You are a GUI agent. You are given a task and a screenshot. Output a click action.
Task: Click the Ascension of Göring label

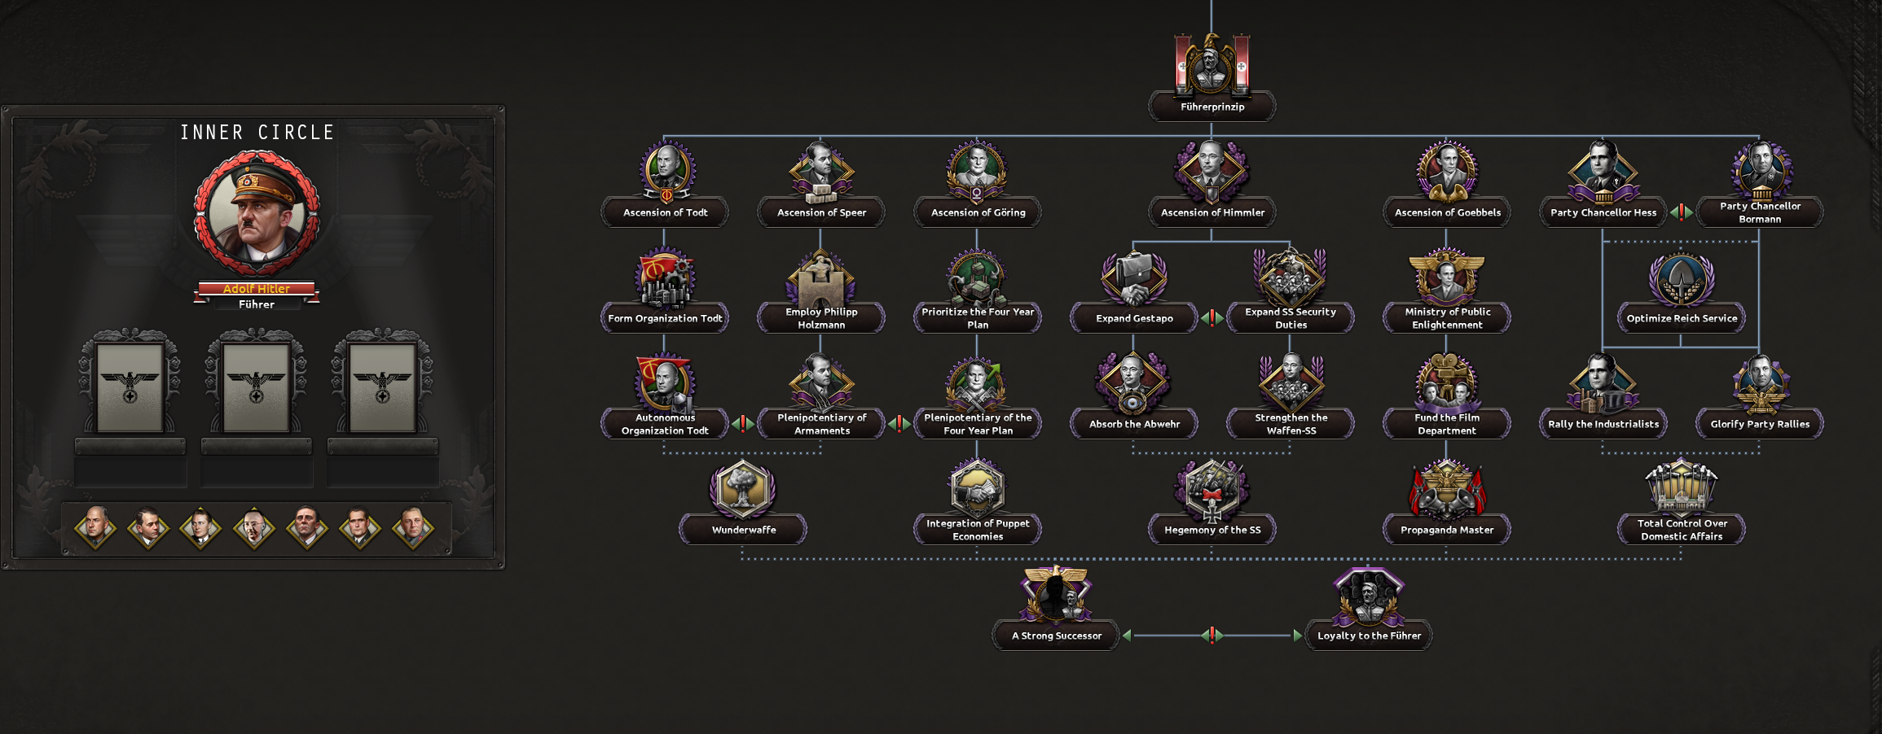pos(978,212)
